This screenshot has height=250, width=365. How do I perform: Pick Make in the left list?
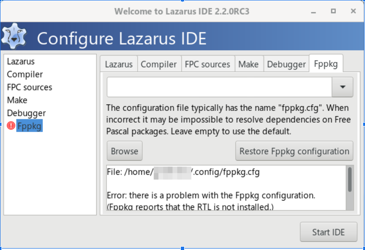point(17,100)
